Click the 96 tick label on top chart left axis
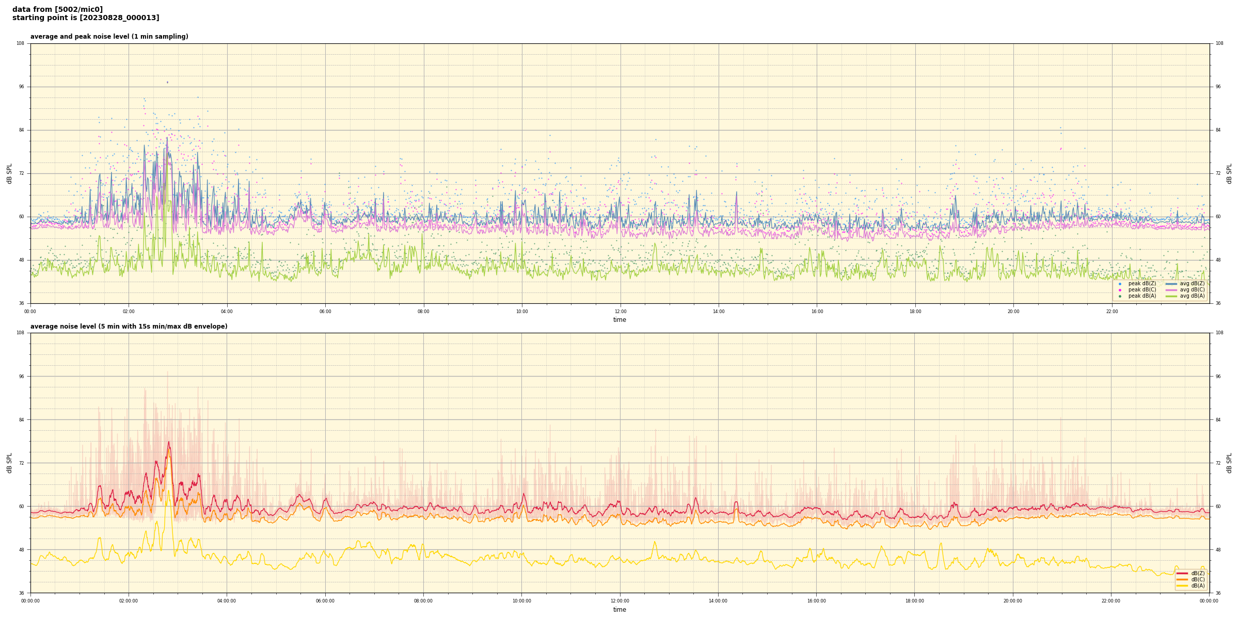 pos(22,87)
